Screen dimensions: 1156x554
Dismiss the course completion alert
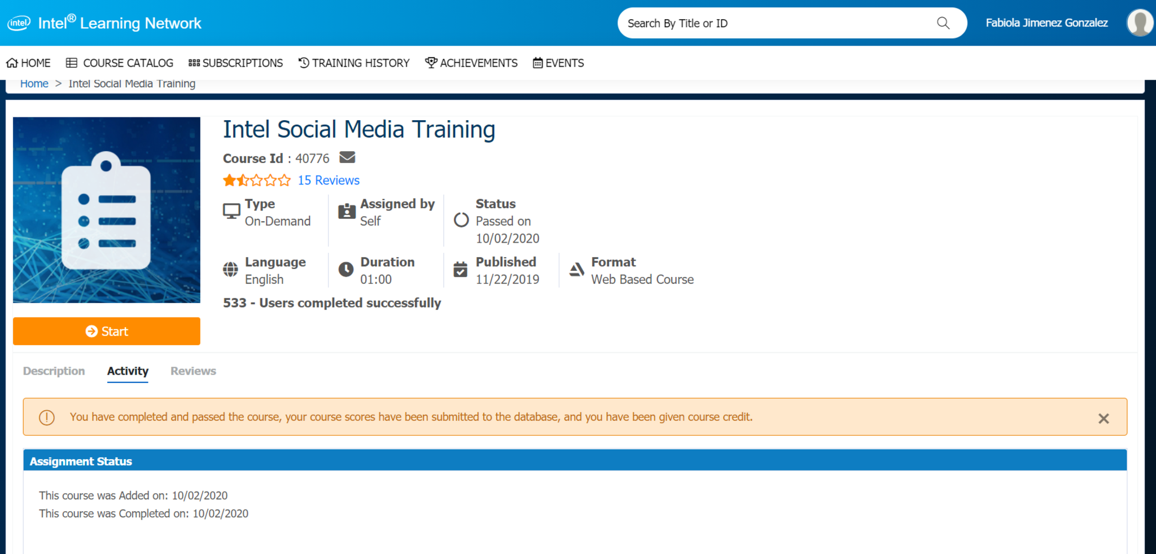(1103, 418)
